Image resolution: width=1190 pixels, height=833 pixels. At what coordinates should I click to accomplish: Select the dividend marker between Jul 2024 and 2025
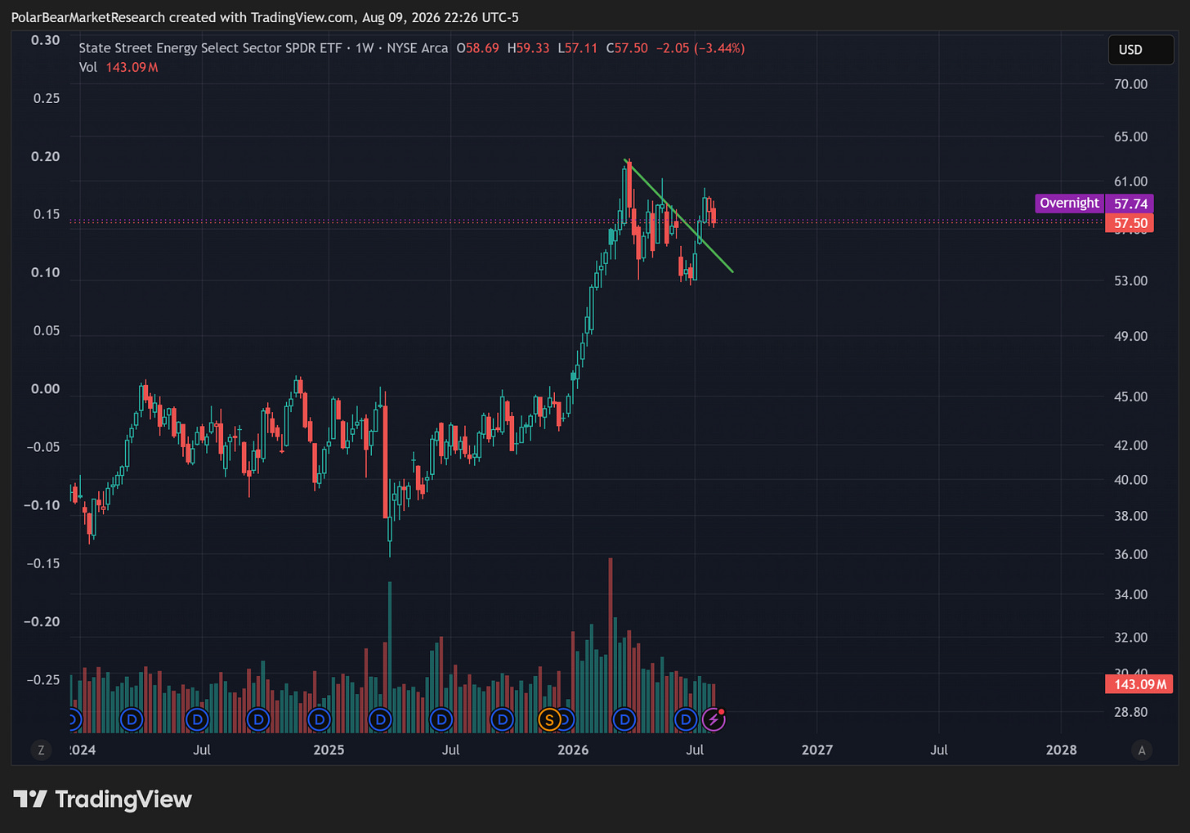coord(258,719)
